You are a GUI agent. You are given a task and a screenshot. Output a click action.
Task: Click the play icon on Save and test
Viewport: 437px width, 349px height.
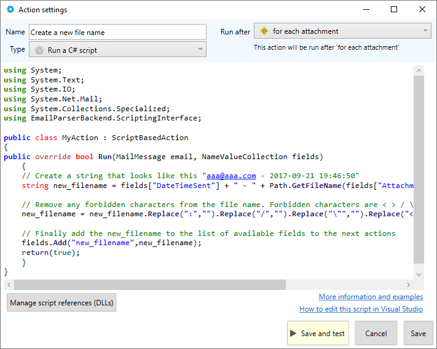pyautogui.click(x=293, y=333)
